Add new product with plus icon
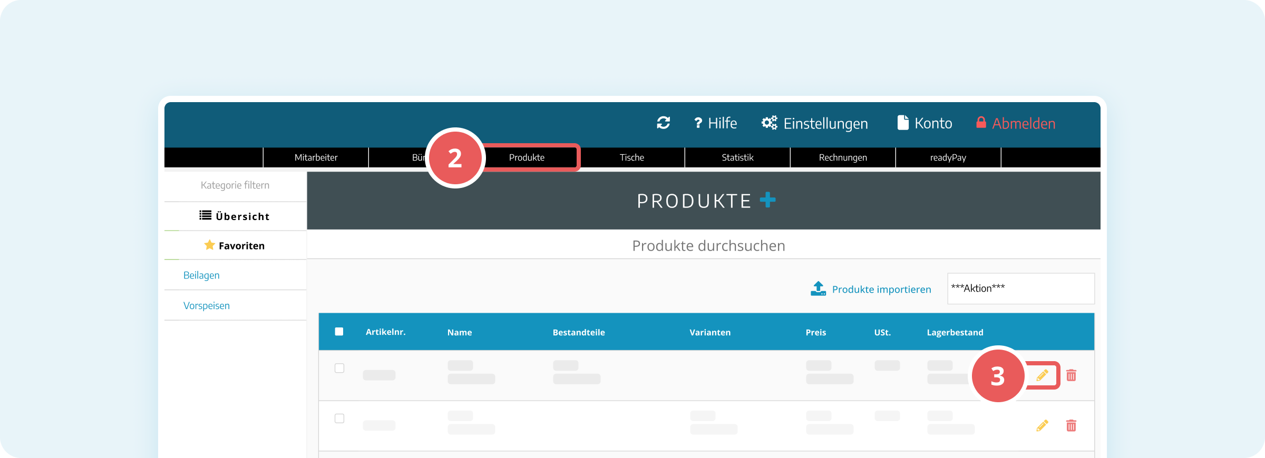This screenshot has width=1265, height=458. [767, 200]
